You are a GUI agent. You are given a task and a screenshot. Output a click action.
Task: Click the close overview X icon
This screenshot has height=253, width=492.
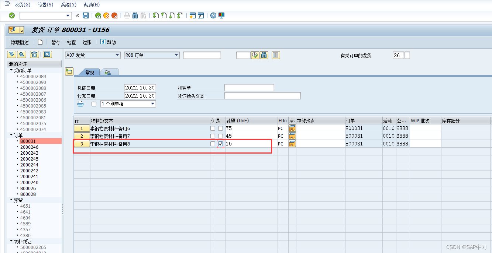click(x=47, y=55)
